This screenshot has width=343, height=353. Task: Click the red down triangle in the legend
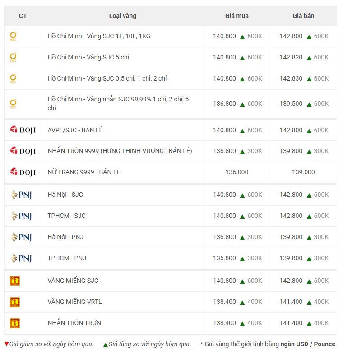(x=6, y=344)
